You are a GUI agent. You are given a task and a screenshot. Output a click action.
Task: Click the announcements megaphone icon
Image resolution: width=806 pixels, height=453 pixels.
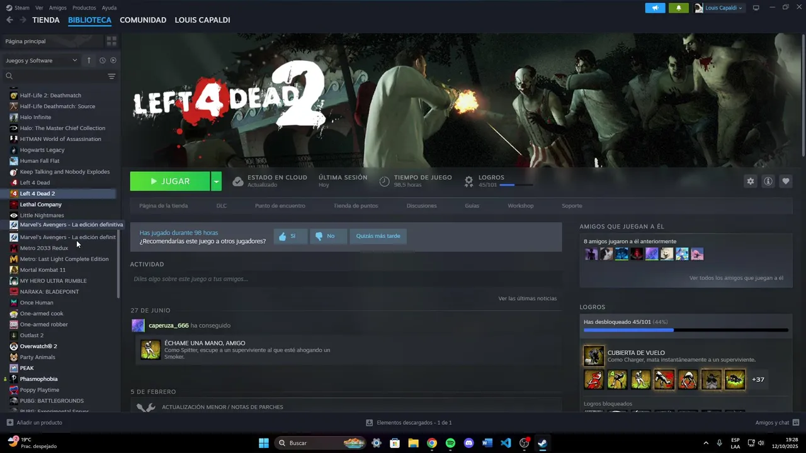tap(655, 8)
